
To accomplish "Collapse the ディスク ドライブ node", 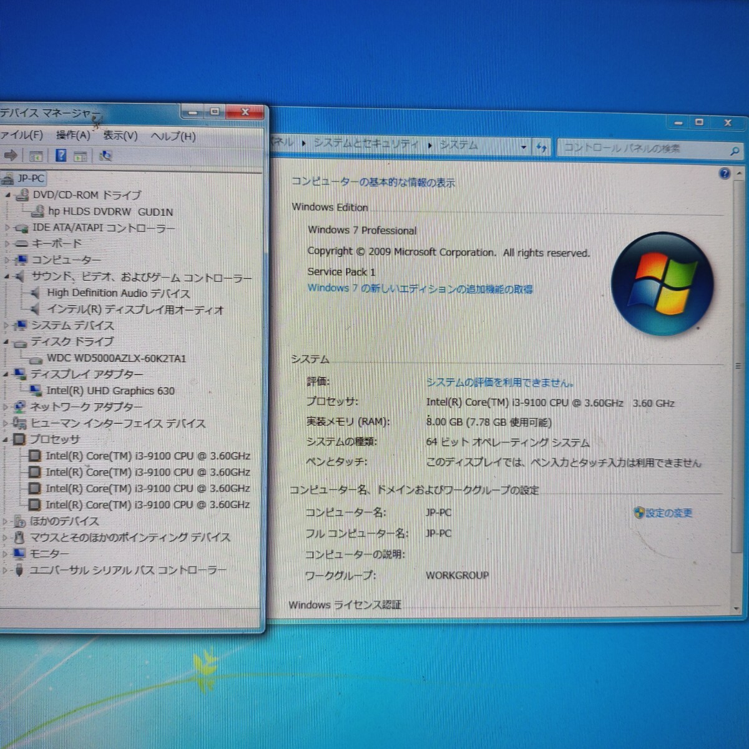I will [6, 342].
